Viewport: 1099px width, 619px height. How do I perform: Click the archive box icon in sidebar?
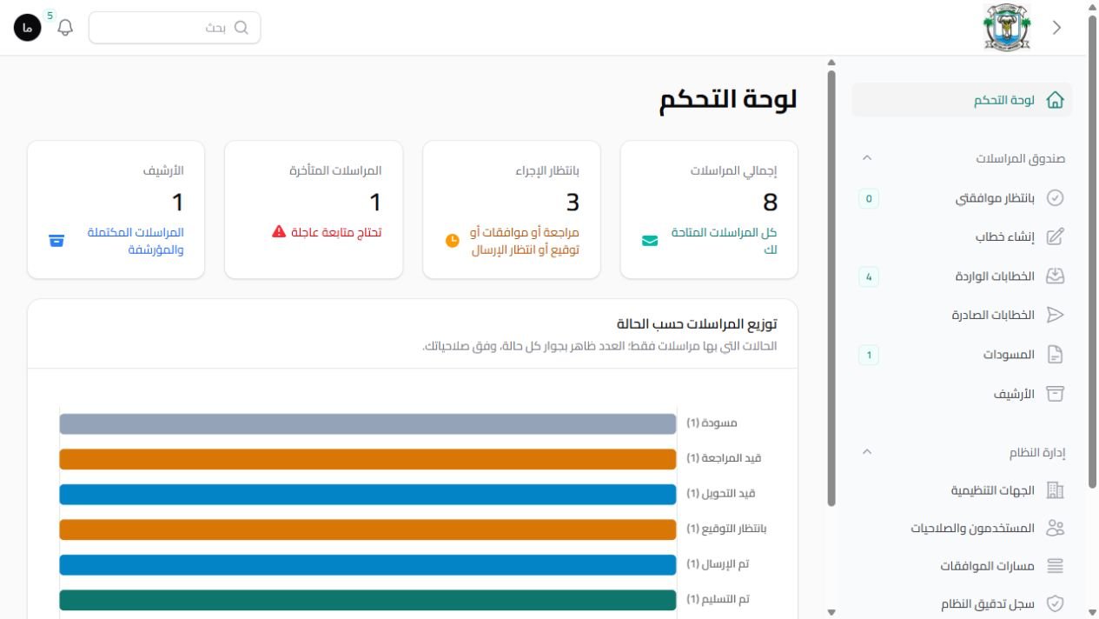pyautogui.click(x=1055, y=394)
